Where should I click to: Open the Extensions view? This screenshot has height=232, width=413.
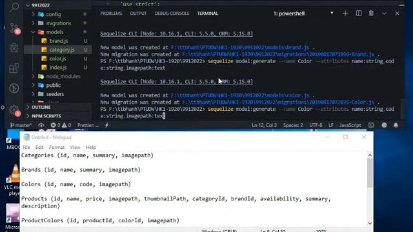click(14, 68)
